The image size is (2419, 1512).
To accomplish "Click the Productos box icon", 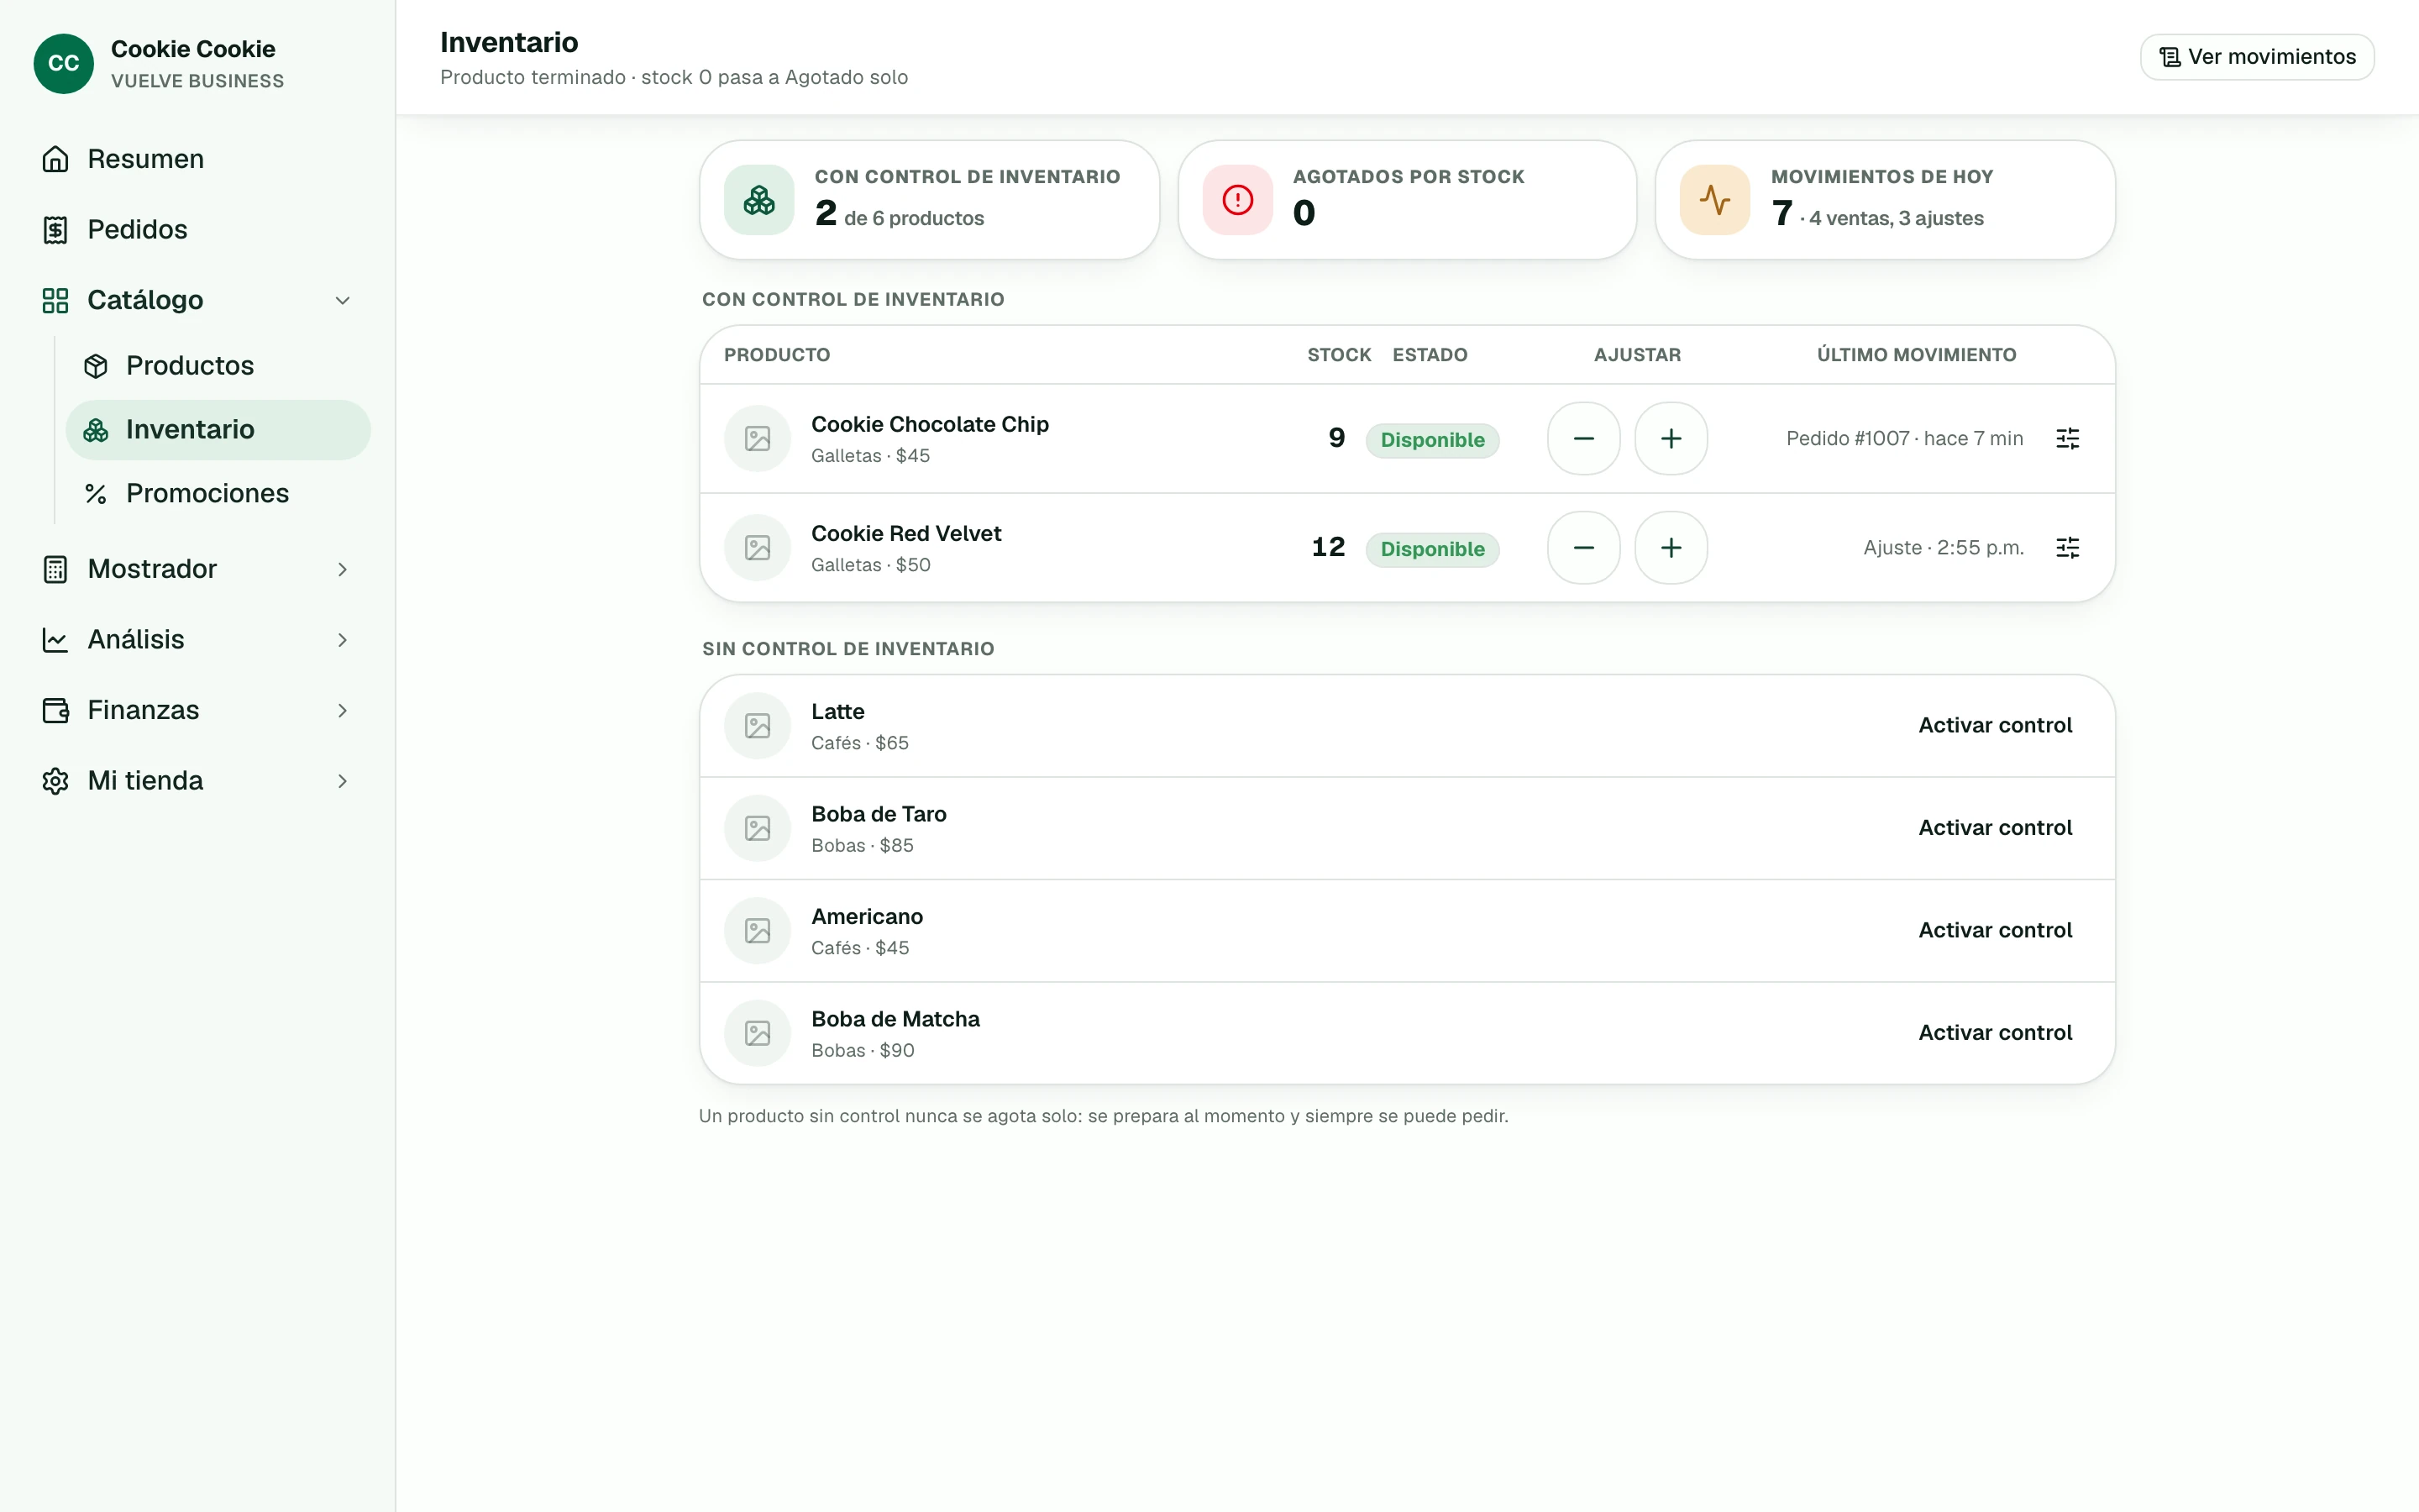I will coord(96,366).
